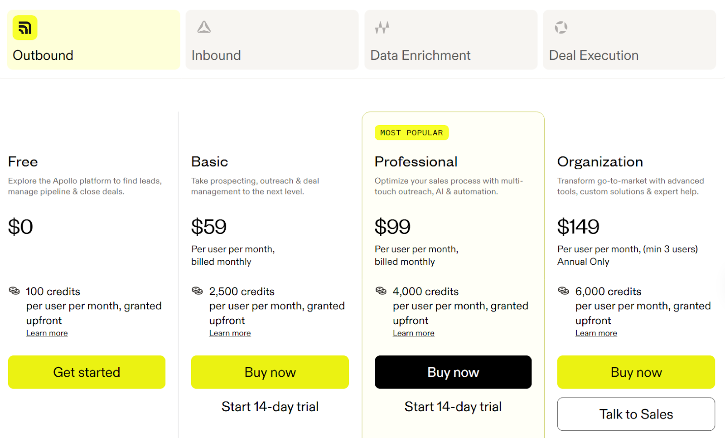Open Learn more under Free plan credits
Image resolution: width=725 pixels, height=438 pixels.
(x=47, y=333)
